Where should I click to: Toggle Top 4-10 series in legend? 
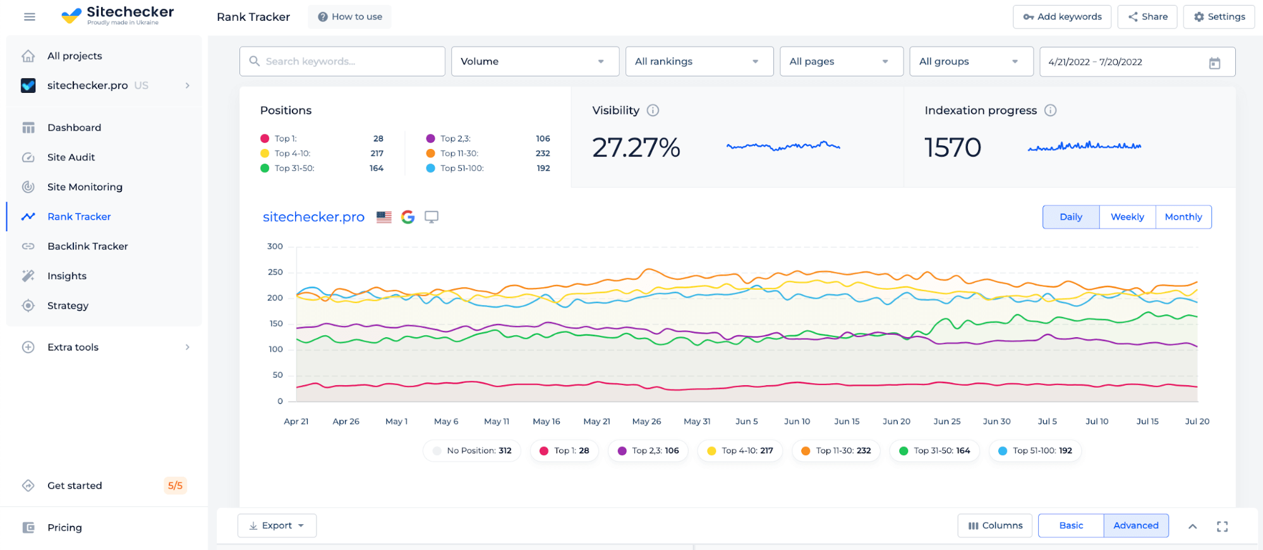(740, 451)
